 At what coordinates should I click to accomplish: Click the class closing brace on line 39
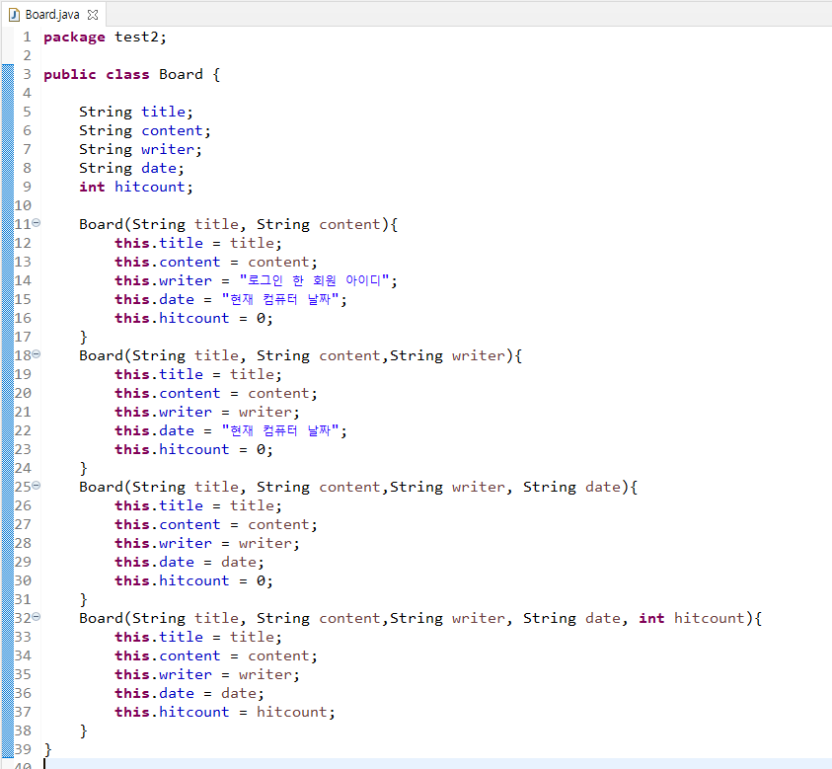(x=47, y=750)
